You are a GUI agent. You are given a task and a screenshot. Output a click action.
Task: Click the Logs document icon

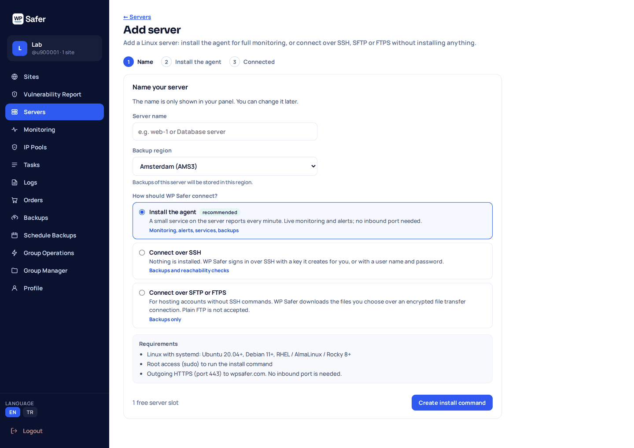(15, 182)
